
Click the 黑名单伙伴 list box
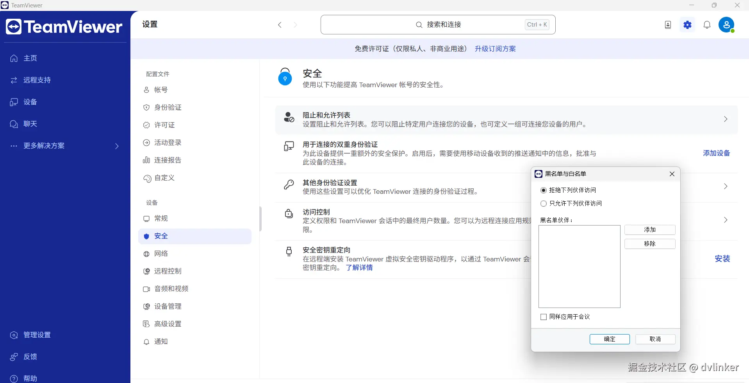[x=580, y=267]
